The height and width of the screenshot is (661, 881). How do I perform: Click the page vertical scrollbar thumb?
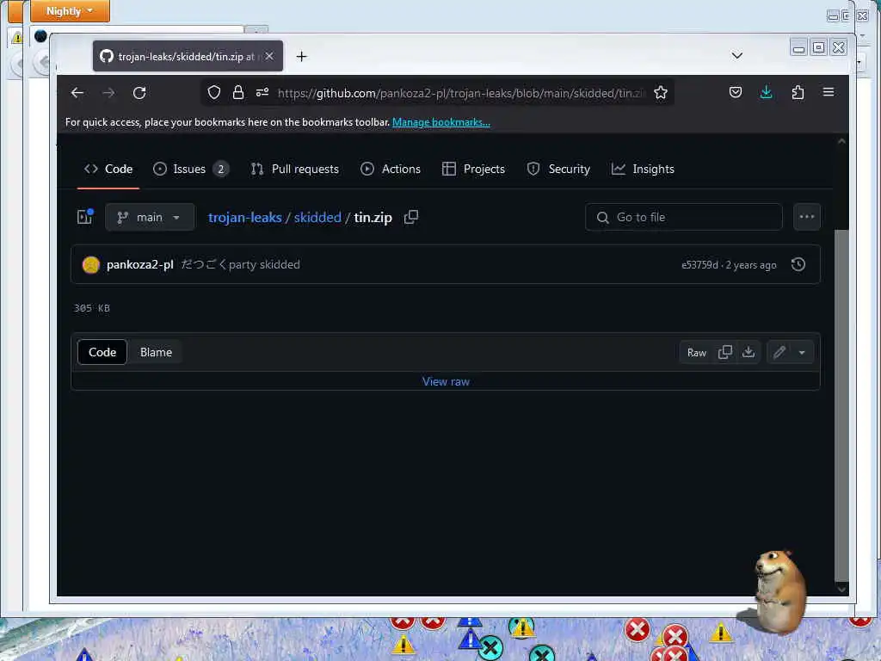(x=841, y=405)
